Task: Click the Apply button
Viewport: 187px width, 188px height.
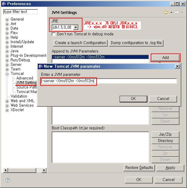Action: coord(170,168)
